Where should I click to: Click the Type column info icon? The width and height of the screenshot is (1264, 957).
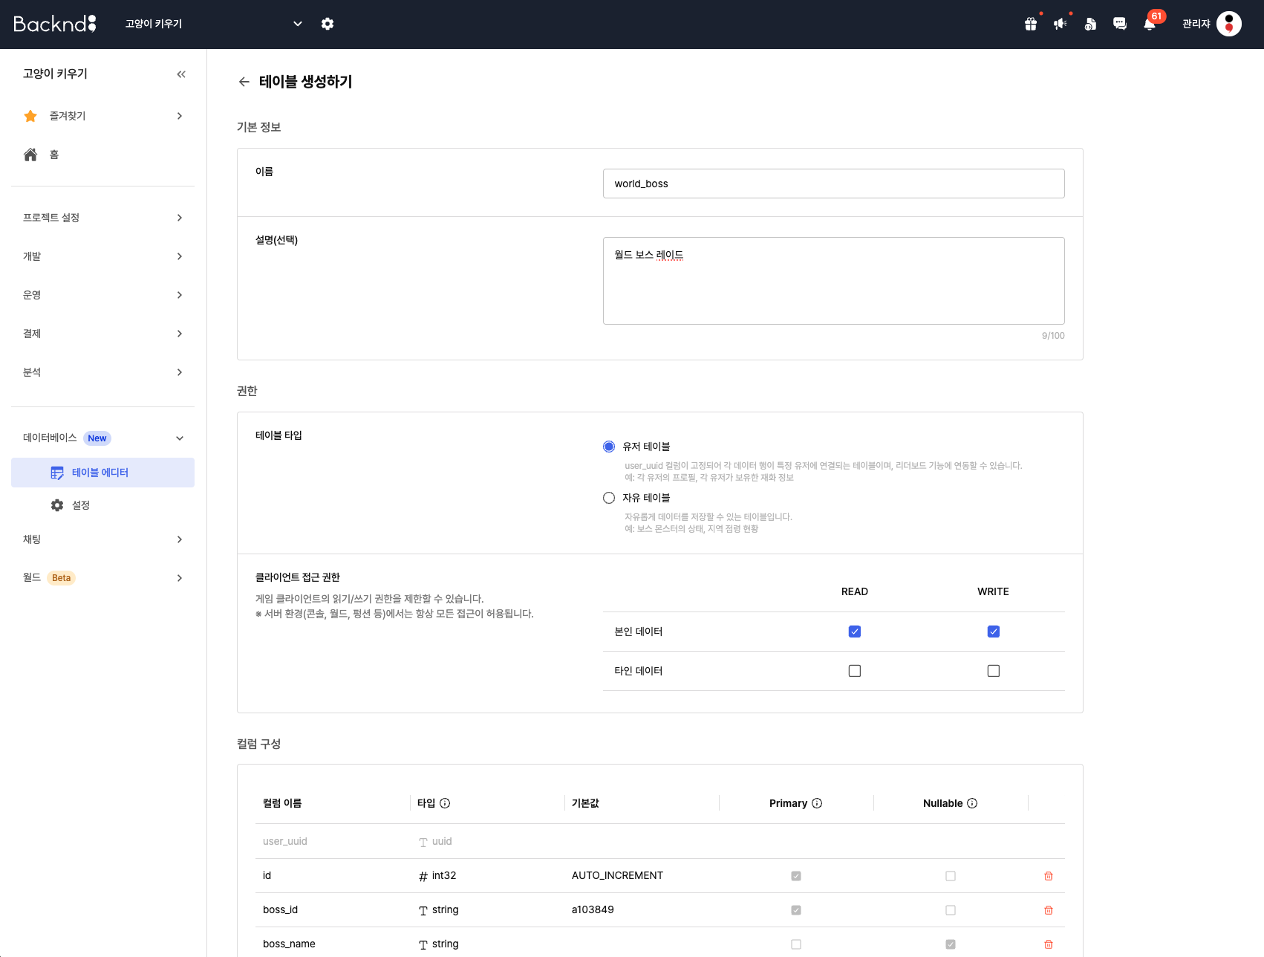[445, 803]
